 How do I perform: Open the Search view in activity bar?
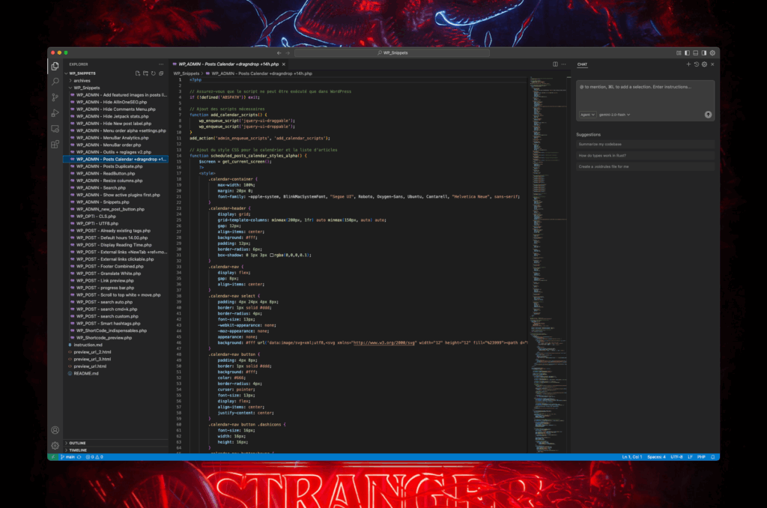point(55,81)
